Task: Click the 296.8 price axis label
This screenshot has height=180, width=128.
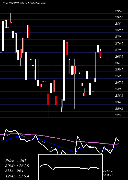Action: [x=119, y=11]
